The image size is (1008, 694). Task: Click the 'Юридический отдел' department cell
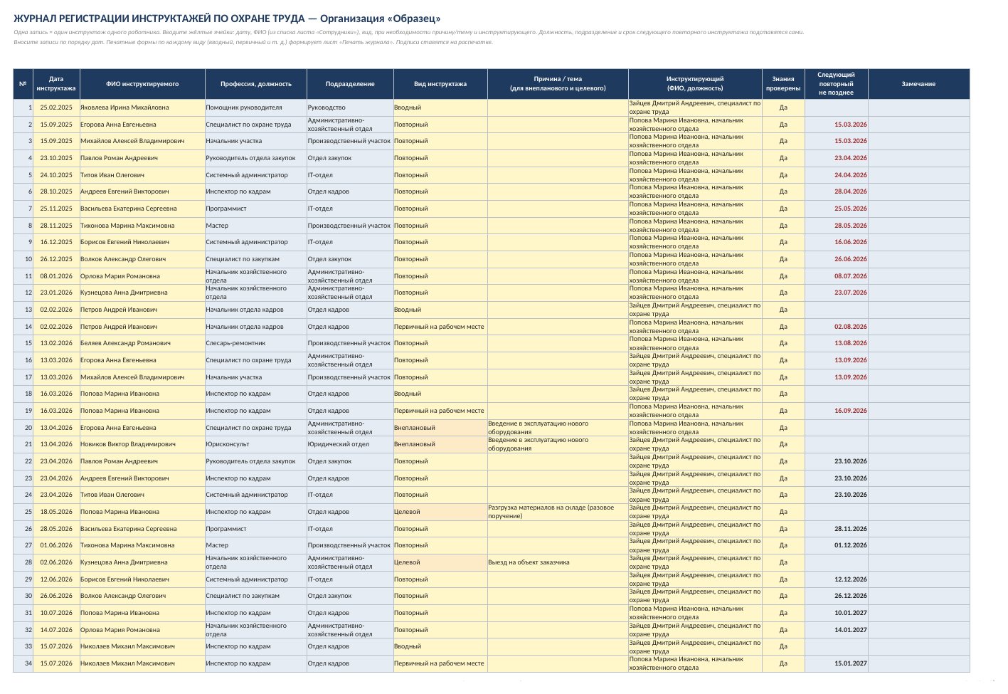click(x=350, y=444)
